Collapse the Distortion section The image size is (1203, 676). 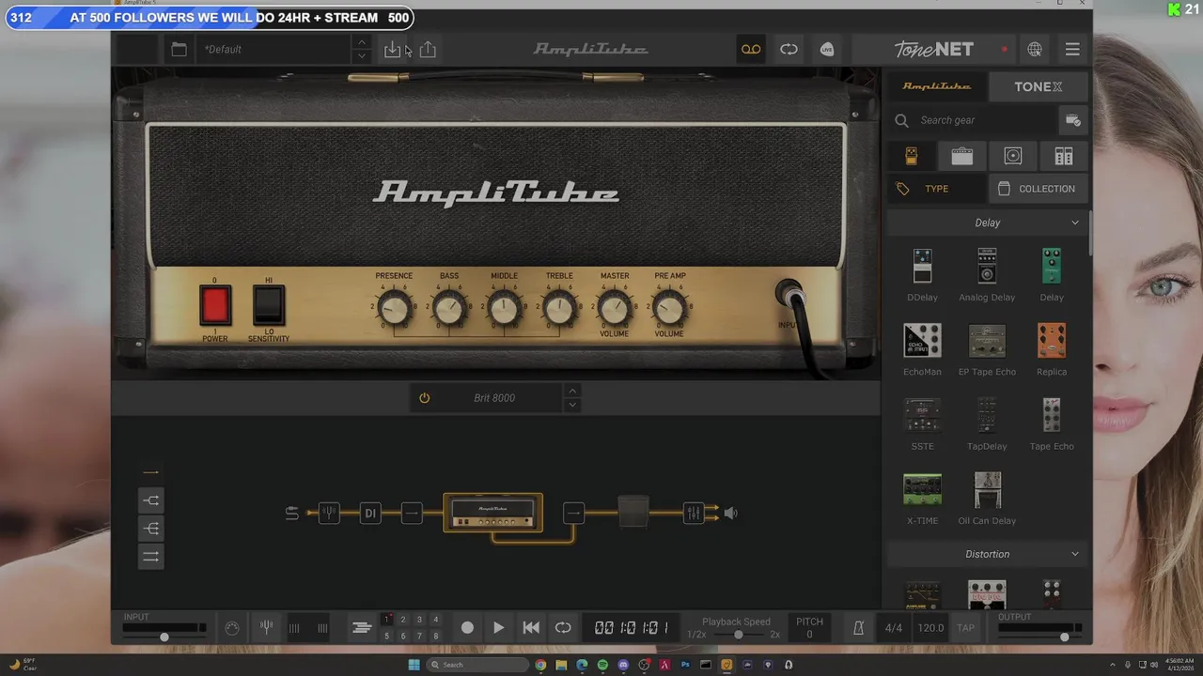1075,554
